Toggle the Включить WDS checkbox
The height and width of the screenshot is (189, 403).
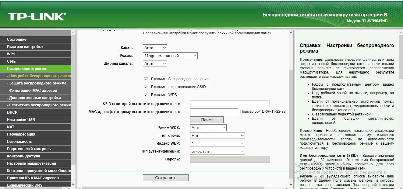(146, 95)
